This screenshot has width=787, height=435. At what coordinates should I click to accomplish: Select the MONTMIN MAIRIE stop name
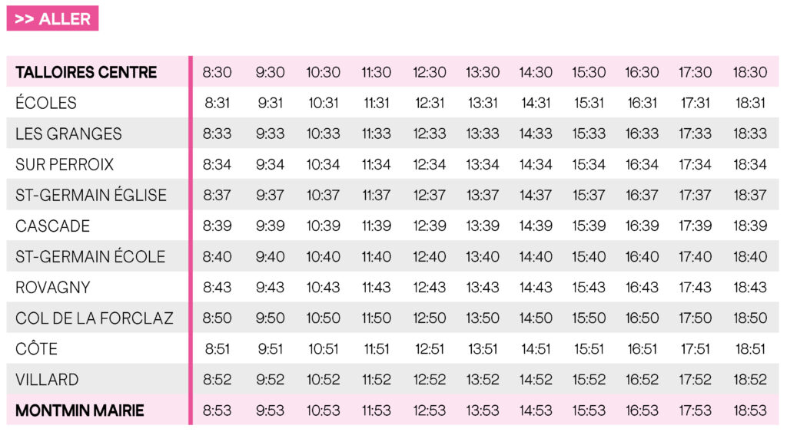pyautogui.click(x=80, y=410)
